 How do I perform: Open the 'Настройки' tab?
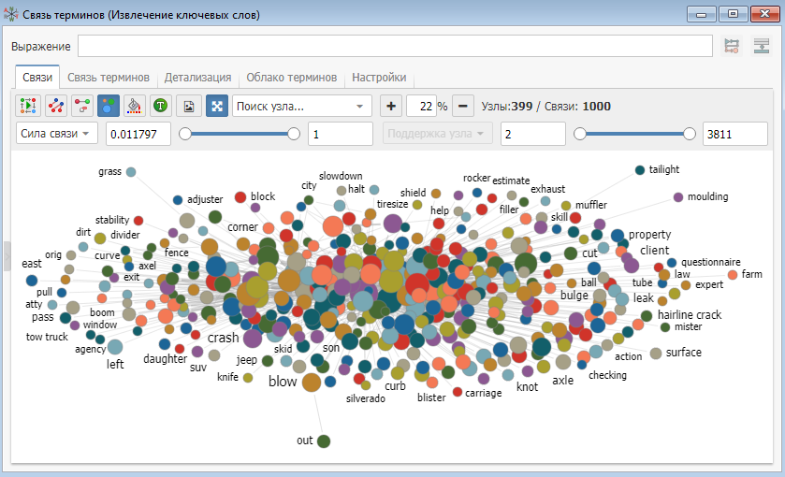coord(379,78)
